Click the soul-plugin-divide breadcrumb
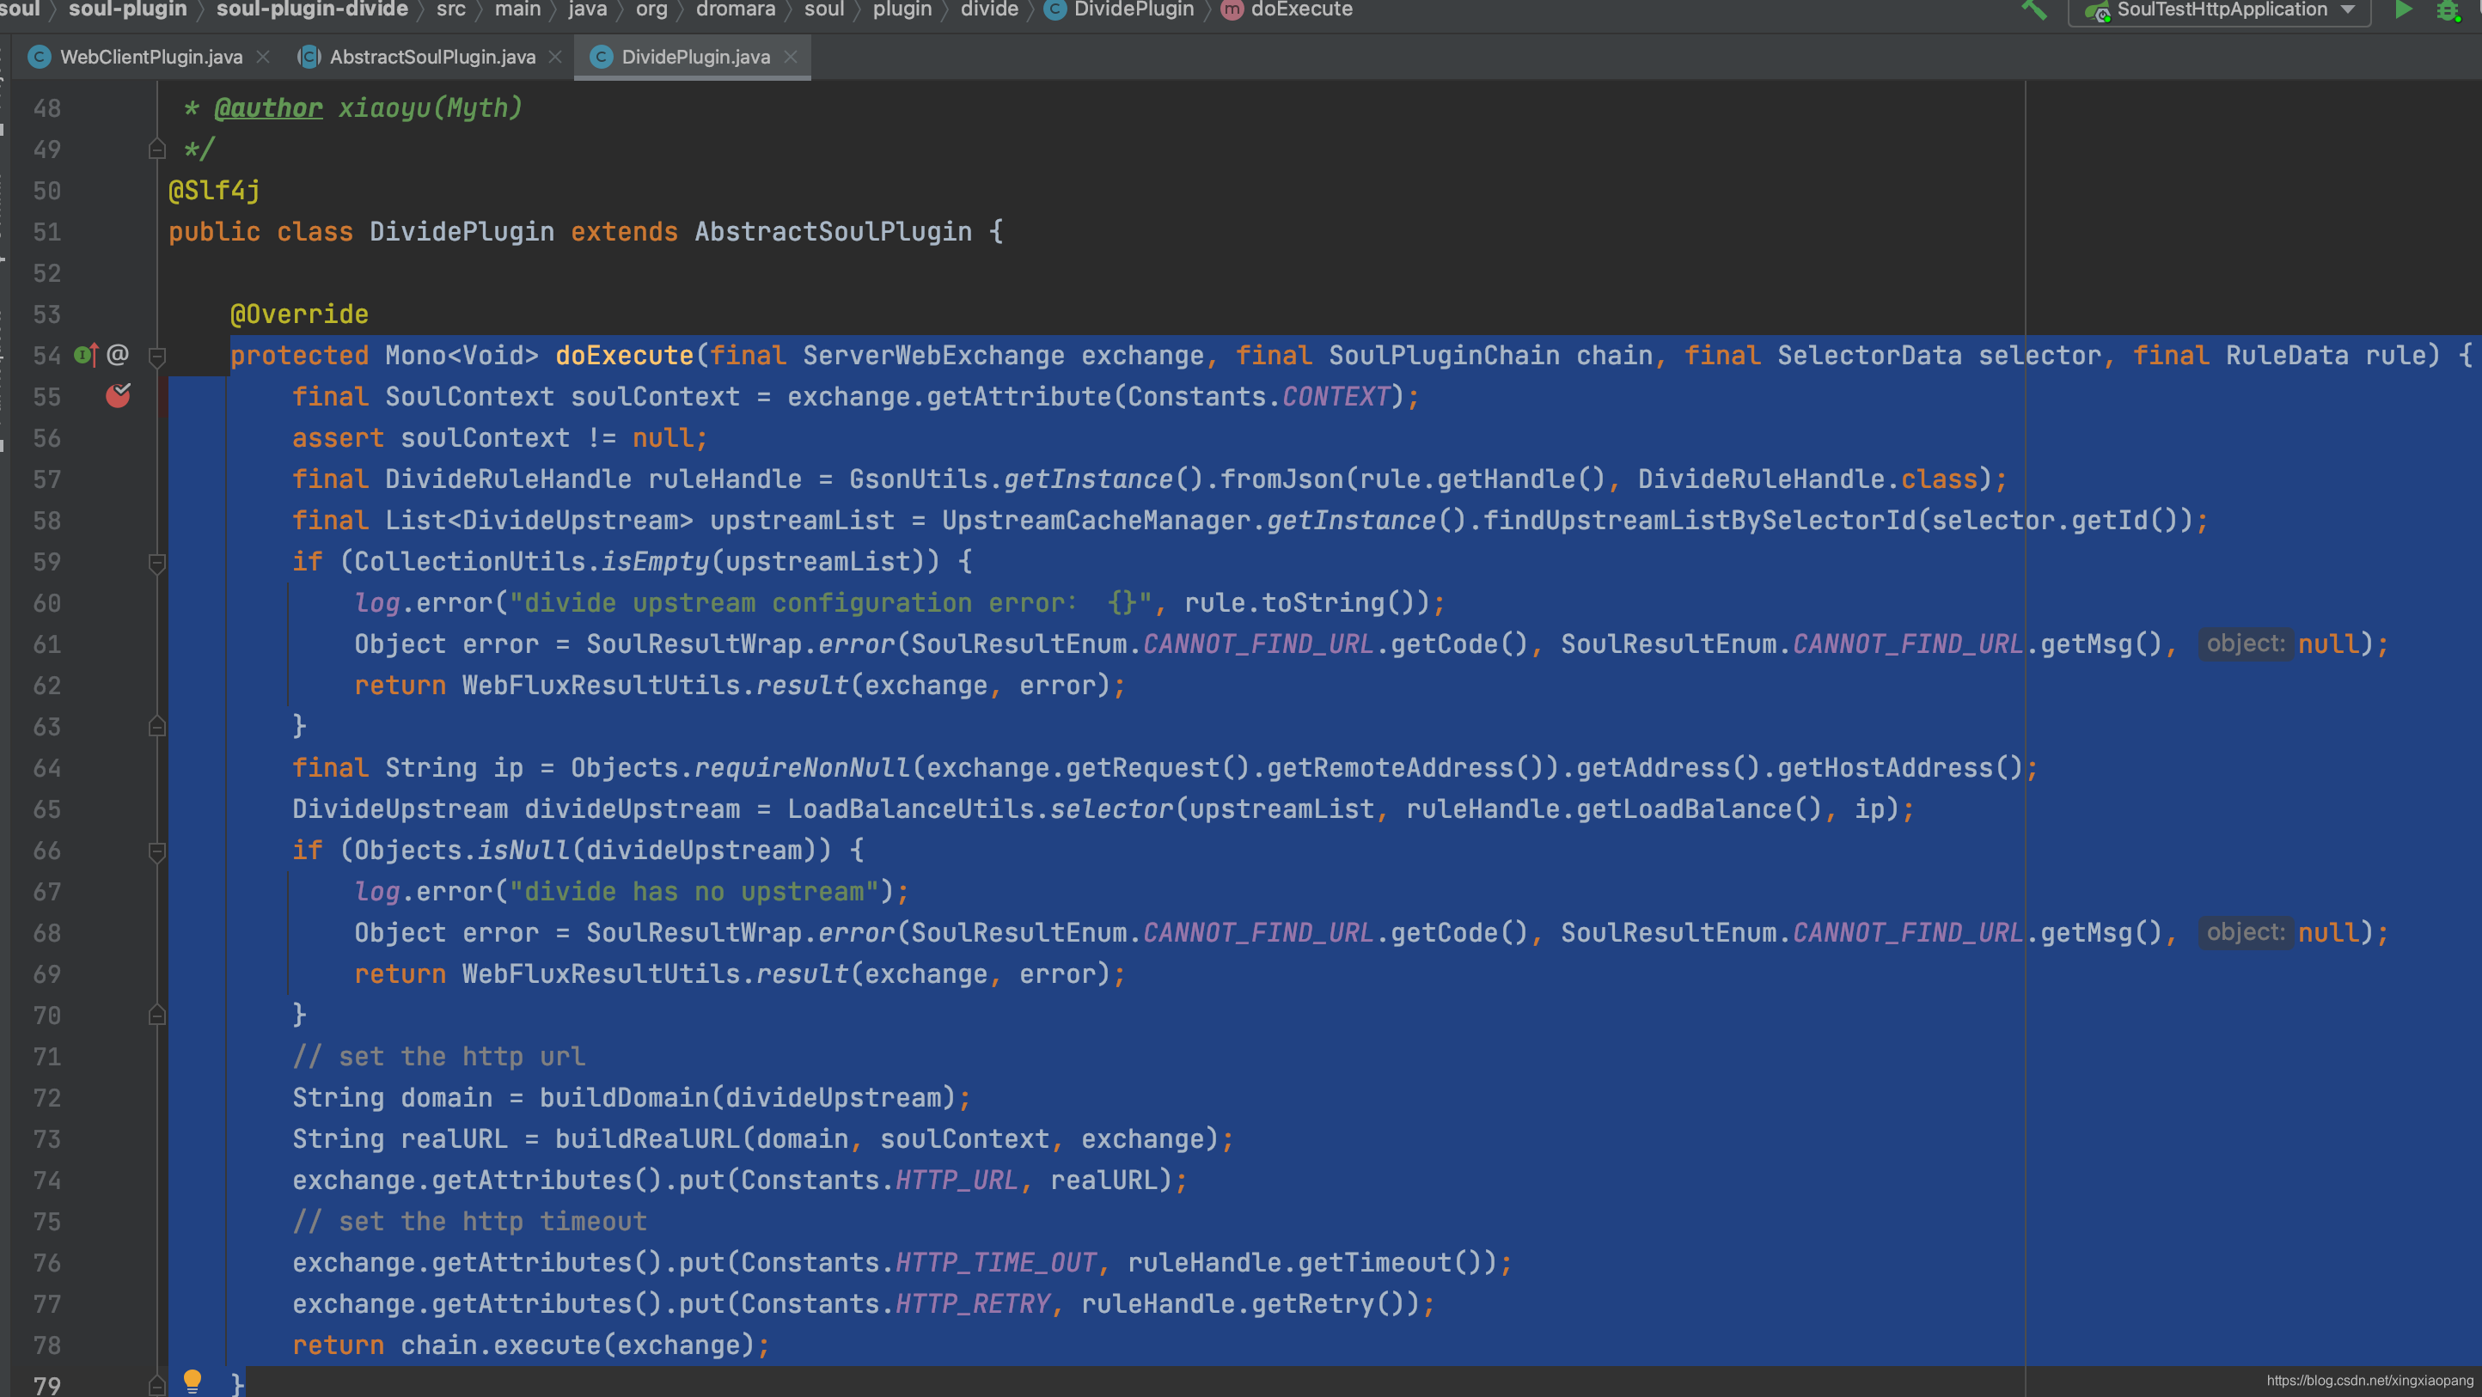2482x1397 pixels. coord(311,9)
